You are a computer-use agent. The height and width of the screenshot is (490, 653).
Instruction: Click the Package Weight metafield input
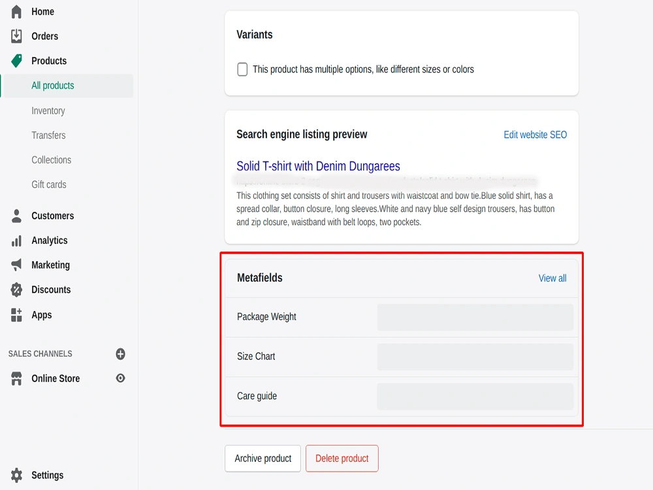[475, 317]
